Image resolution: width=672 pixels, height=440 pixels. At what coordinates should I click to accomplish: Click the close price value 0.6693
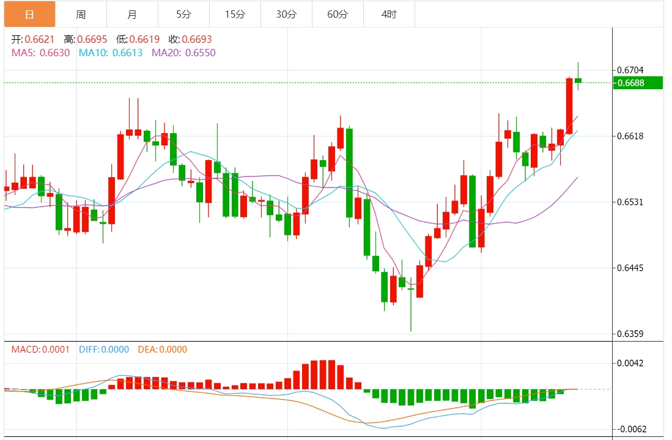point(197,39)
